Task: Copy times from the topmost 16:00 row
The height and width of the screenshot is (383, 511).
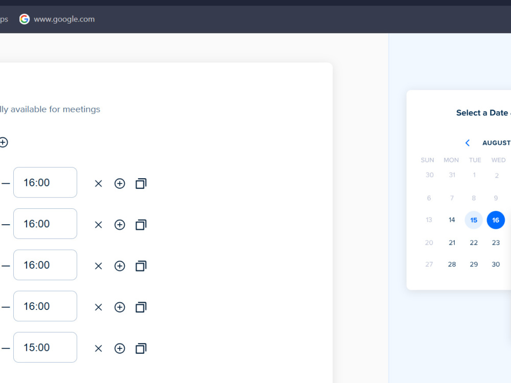Action: coord(141,184)
